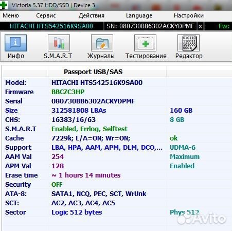The height and width of the screenshot is (231, 232).
Task: Select the Size value 312581808 LBAs
Action: (x=79, y=111)
